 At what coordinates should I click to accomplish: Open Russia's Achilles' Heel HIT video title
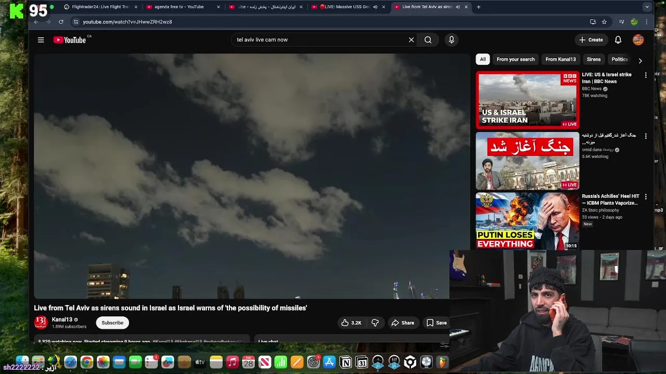point(610,199)
